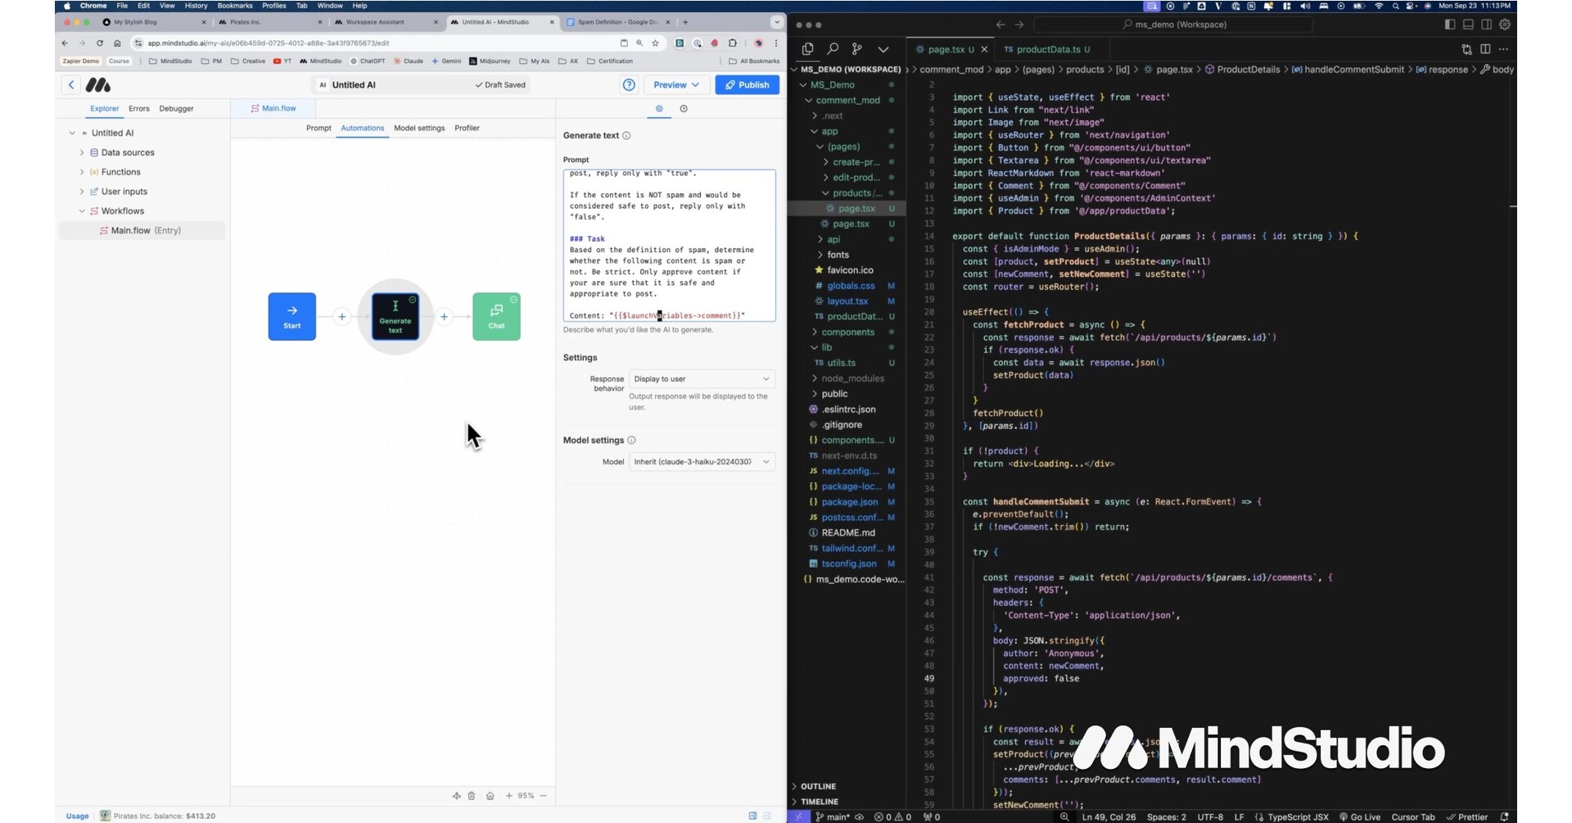
Task: Open the Preview dropdown
Action: point(676,84)
